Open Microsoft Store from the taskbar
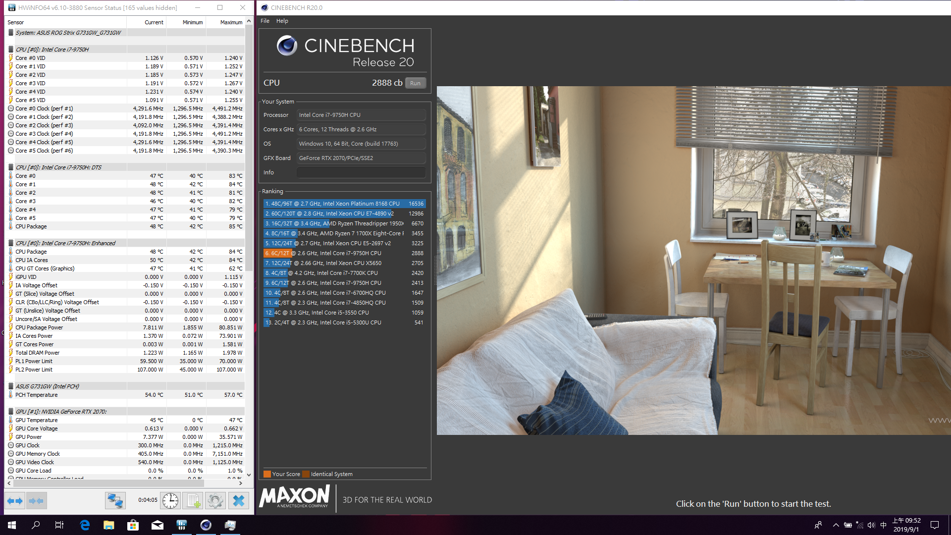951x535 pixels. (133, 525)
